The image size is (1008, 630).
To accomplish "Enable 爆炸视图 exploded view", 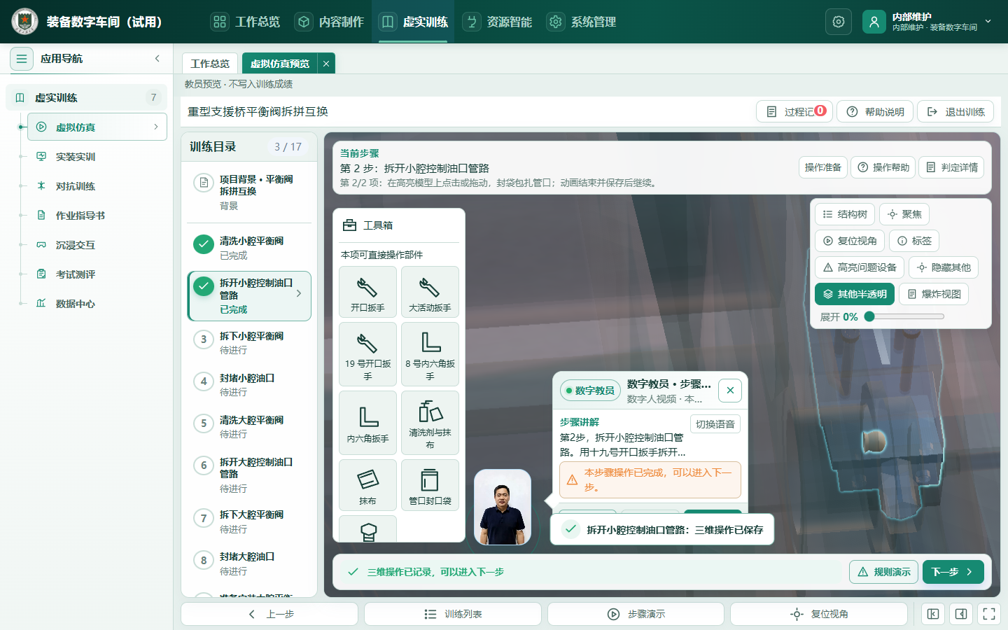I will click(x=934, y=294).
